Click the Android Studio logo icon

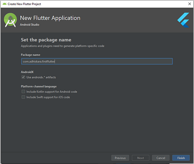pos(10,20)
